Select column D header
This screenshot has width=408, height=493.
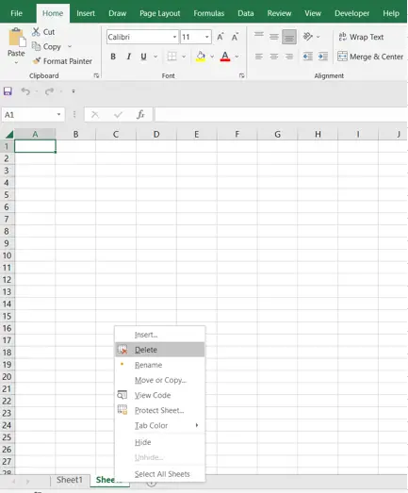coord(156,135)
